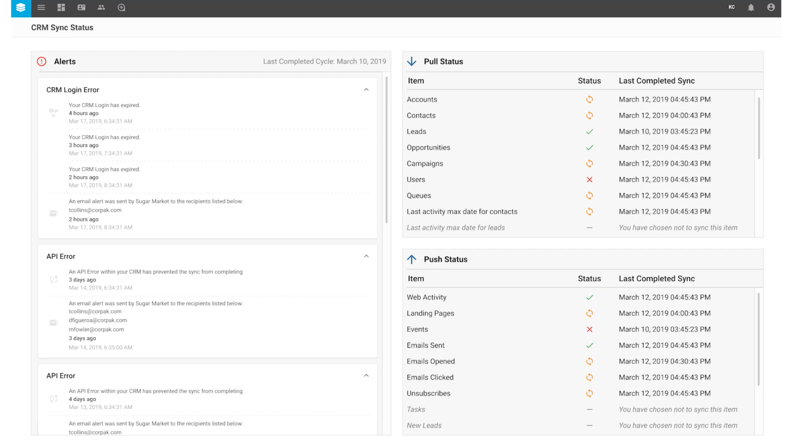Click the KC user initials
794x448 pixels.
pyautogui.click(x=731, y=7)
